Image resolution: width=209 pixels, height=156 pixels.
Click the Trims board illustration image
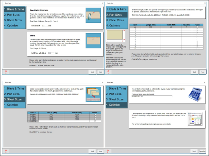93,41
